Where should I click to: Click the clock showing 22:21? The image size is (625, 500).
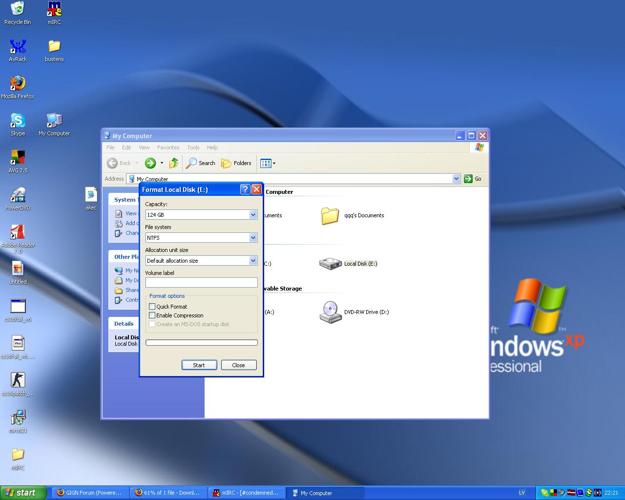point(611,493)
